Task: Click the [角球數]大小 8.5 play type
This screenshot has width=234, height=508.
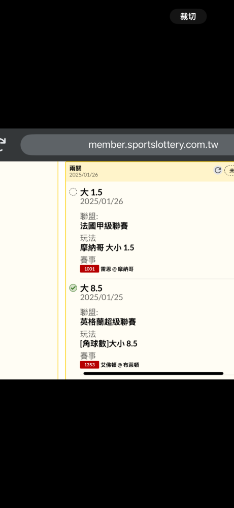Action: coord(109,344)
